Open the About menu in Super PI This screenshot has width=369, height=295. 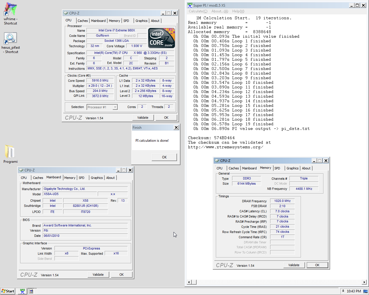(220, 11)
